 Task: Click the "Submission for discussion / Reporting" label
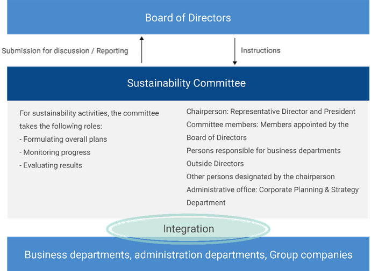click(65, 51)
